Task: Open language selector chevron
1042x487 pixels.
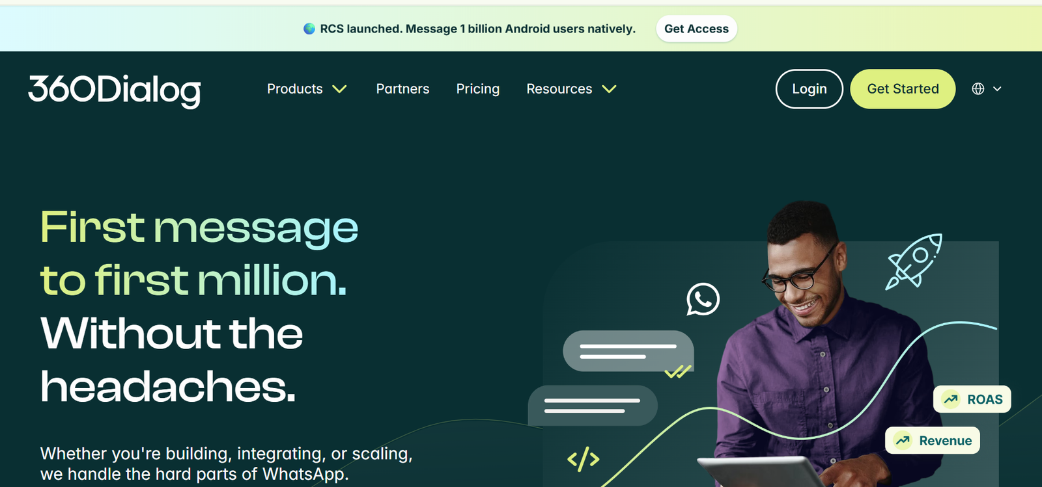Action: (x=997, y=89)
